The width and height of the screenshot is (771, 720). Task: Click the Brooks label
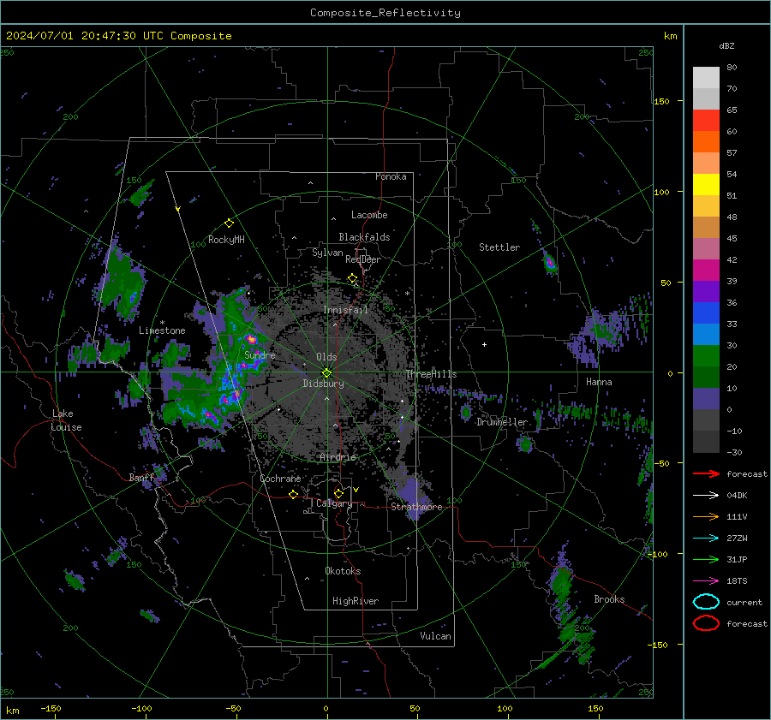(609, 599)
